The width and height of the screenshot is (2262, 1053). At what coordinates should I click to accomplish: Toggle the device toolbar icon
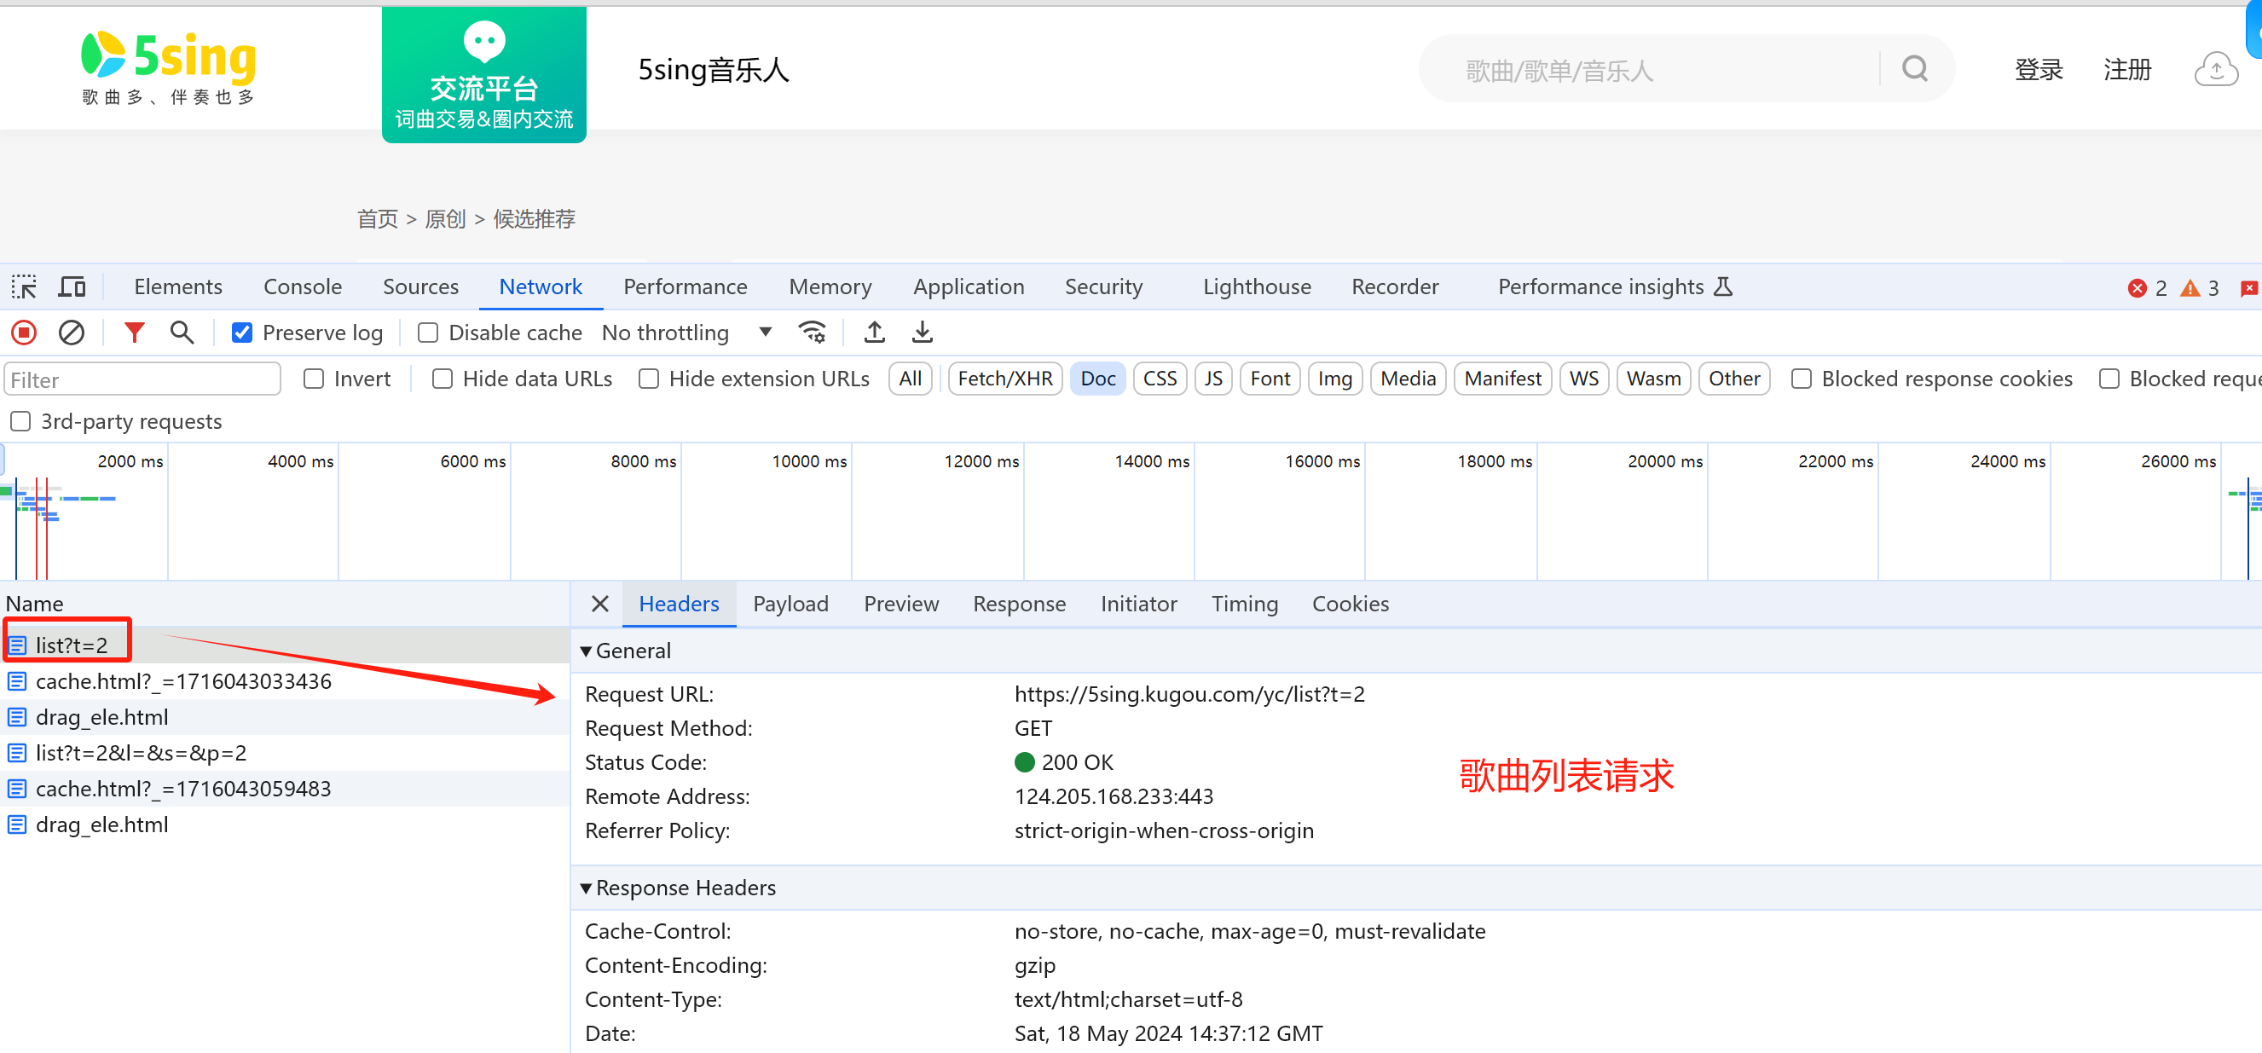click(x=72, y=287)
